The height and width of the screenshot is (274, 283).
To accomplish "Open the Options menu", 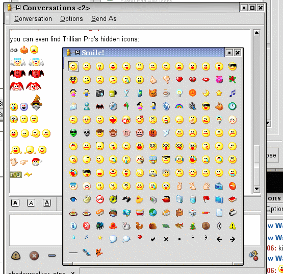I will (x=71, y=18).
